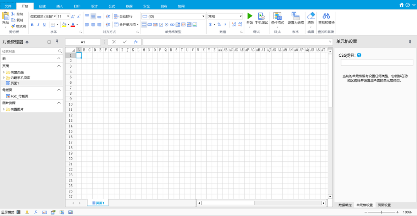Decrease font size with the smaller A icon
Screen dimensions: 417x216
click(x=79, y=17)
